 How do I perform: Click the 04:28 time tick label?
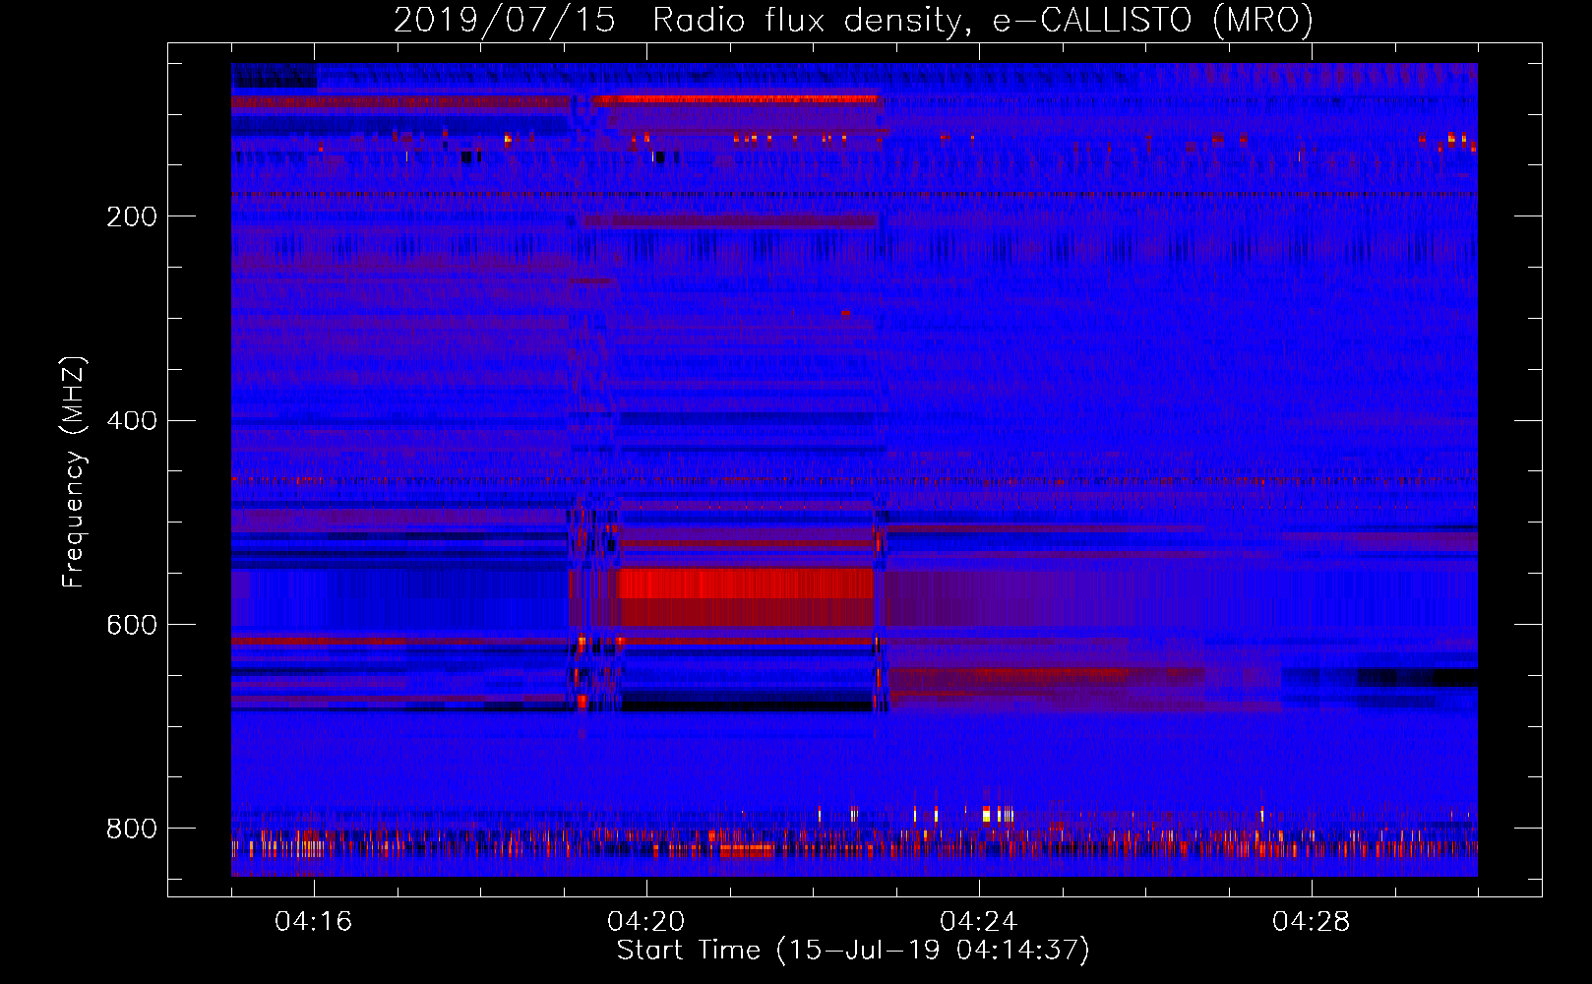[x=1312, y=921]
